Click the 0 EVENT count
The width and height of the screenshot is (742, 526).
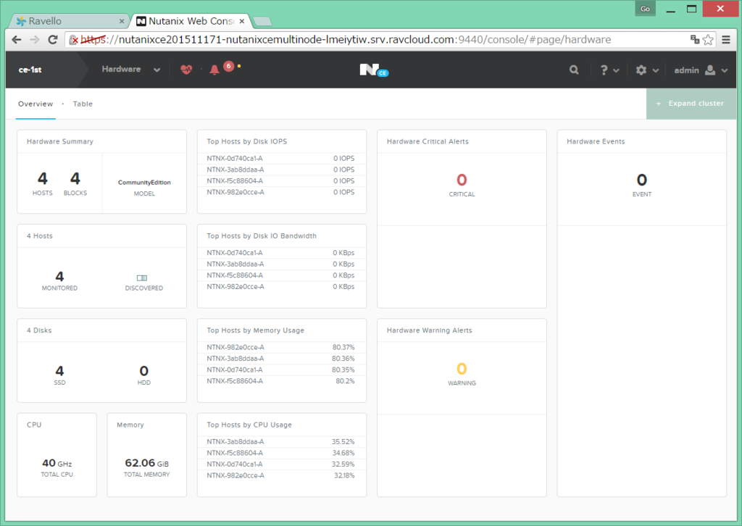pos(642,180)
